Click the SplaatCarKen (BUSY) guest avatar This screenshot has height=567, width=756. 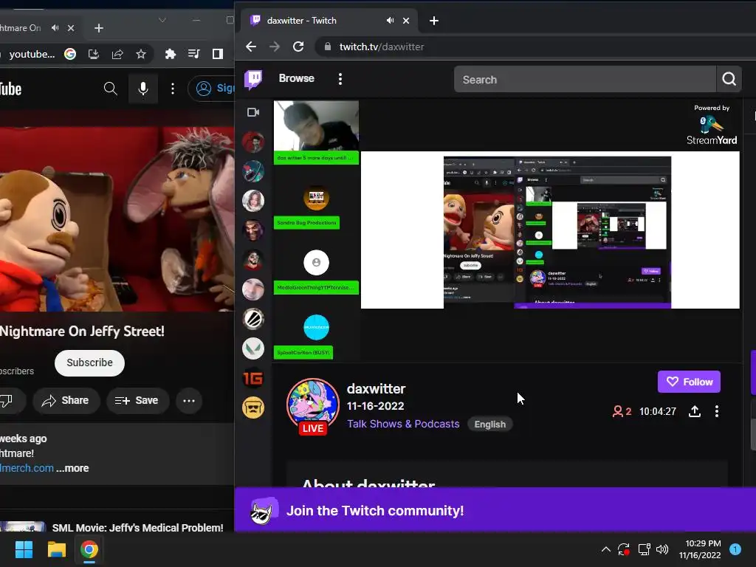(316, 327)
